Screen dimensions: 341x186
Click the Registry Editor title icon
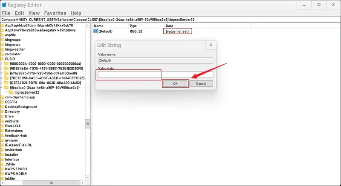[4, 5]
